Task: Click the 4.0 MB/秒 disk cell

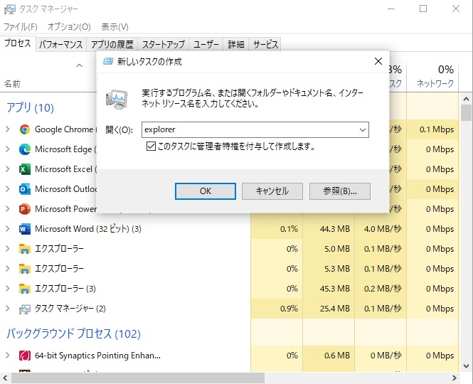Action: pyautogui.click(x=381, y=229)
